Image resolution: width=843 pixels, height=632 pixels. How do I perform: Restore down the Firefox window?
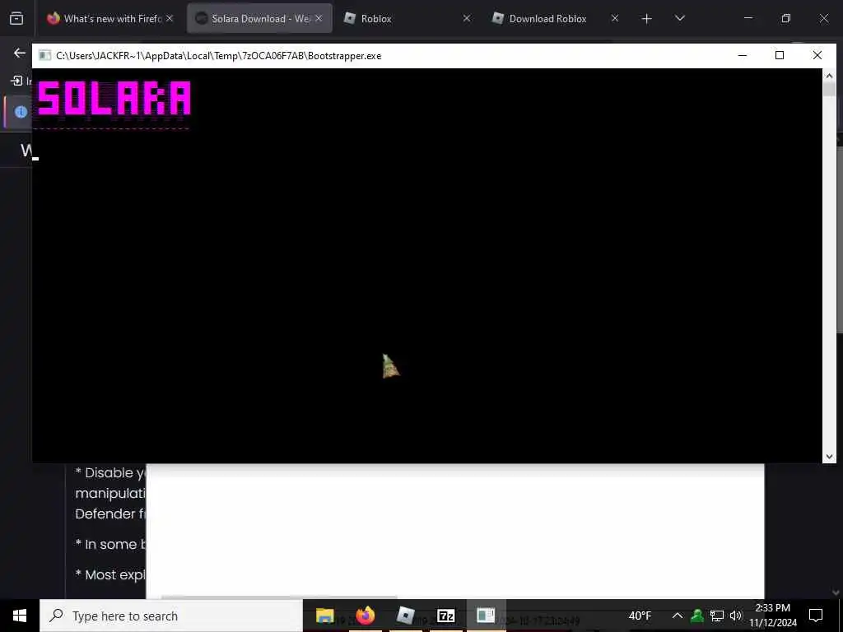pyautogui.click(x=786, y=18)
